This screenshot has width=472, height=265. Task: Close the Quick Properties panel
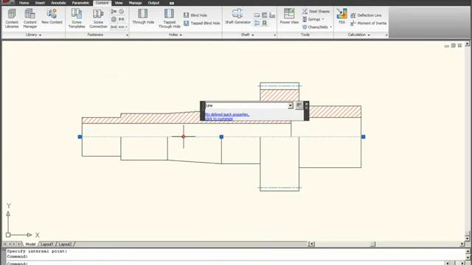(x=307, y=104)
